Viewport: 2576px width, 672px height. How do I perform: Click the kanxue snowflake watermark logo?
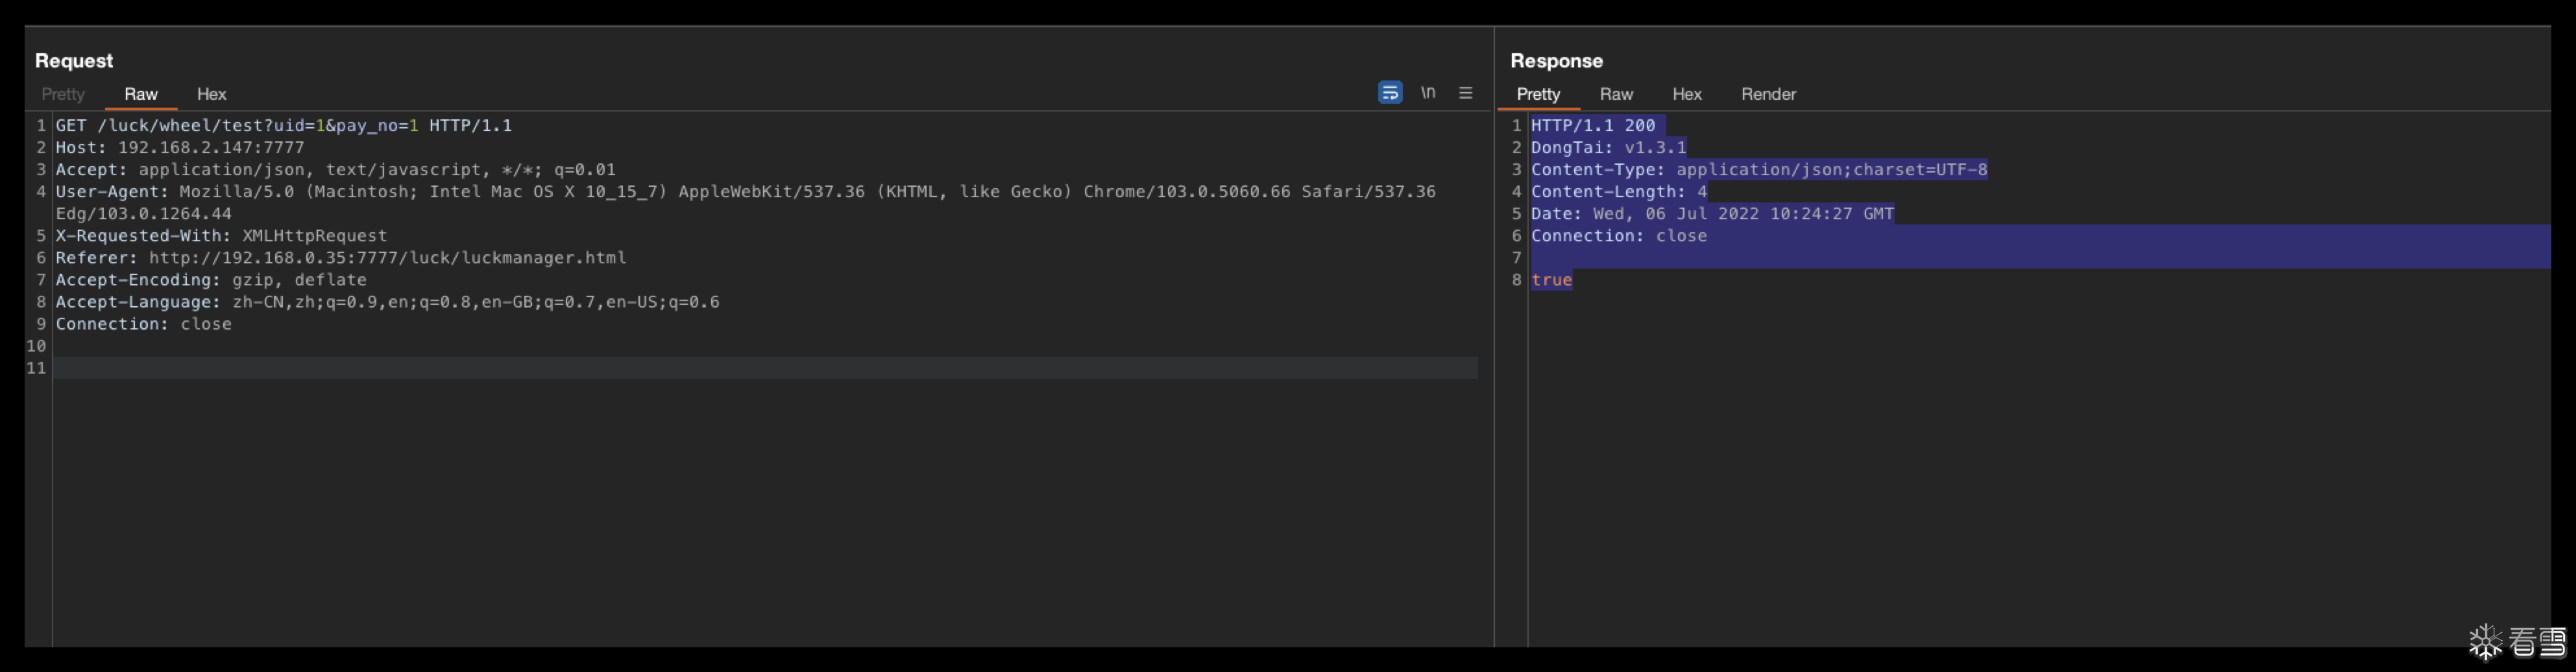2486,642
